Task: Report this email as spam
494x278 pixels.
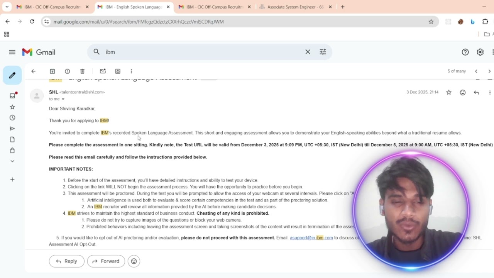Action: (68, 71)
